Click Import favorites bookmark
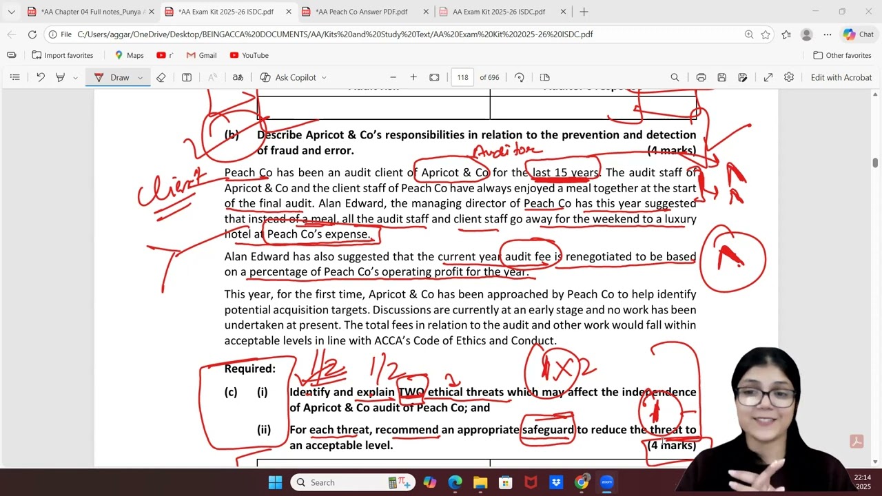The image size is (882, 496). (x=63, y=55)
